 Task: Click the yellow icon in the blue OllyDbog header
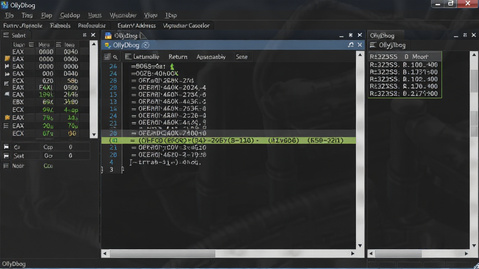click(x=107, y=45)
